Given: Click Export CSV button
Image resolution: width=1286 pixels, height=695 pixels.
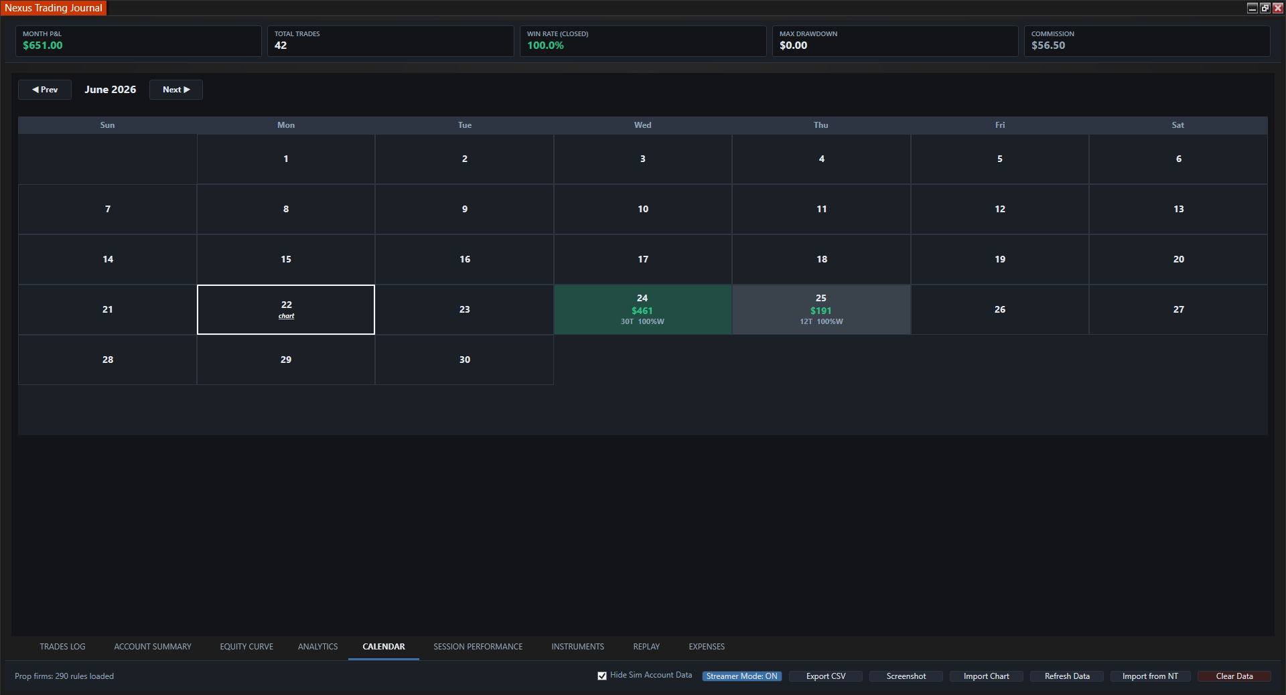Looking at the screenshot, I should [x=826, y=676].
